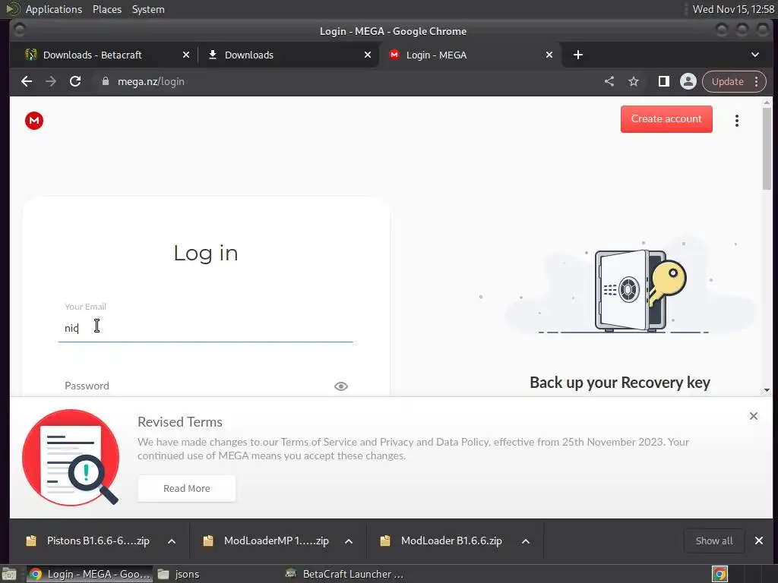Switch to jsons folder in taskbar
Screen dimensions: 778x583
pyautogui.click(x=179, y=574)
